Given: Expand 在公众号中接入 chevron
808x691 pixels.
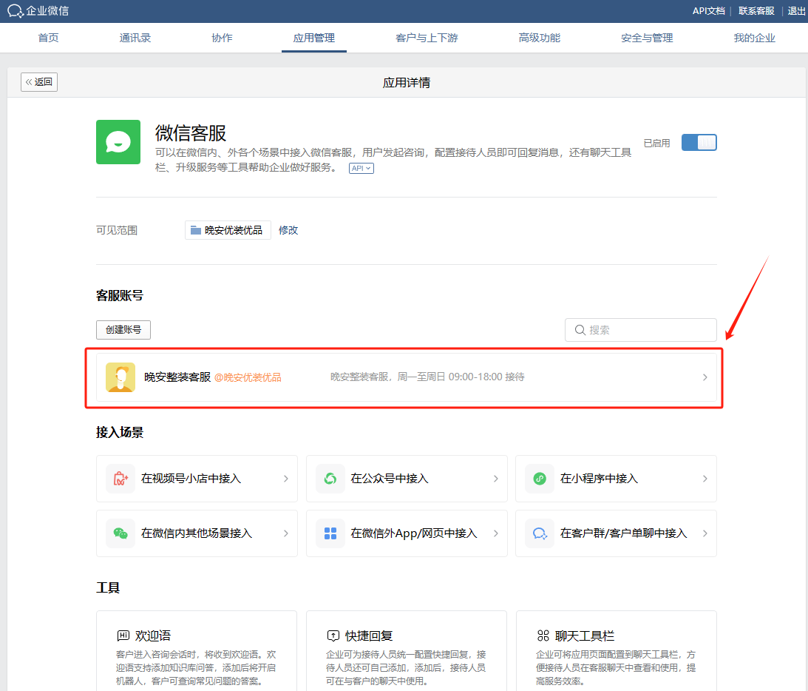Looking at the screenshot, I should pyautogui.click(x=496, y=479).
